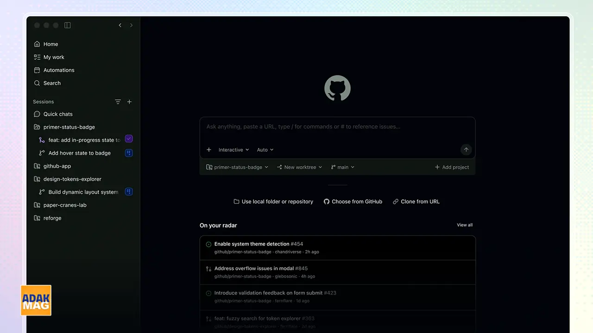Click the Sessions filter icon
Screen dimensions: 593x333
[x=118, y=102]
